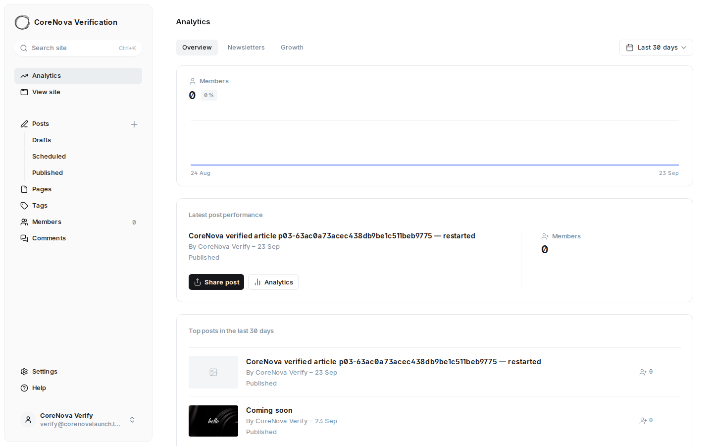Open Published posts list
Viewport: 713px width, 446px height.
pyautogui.click(x=48, y=173)
